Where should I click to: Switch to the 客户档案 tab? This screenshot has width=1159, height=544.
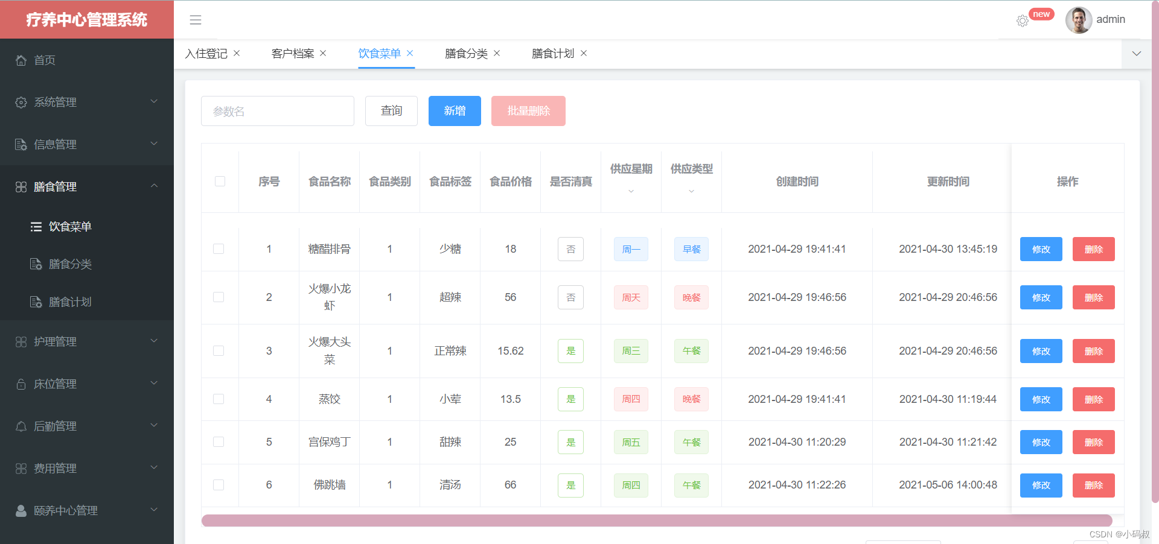[293, 54]
